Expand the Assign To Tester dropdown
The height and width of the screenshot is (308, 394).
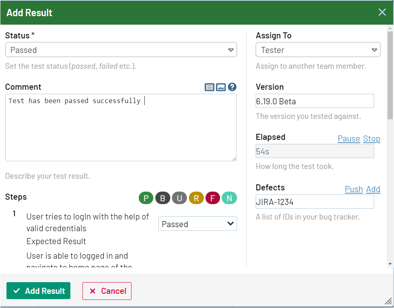318,50
